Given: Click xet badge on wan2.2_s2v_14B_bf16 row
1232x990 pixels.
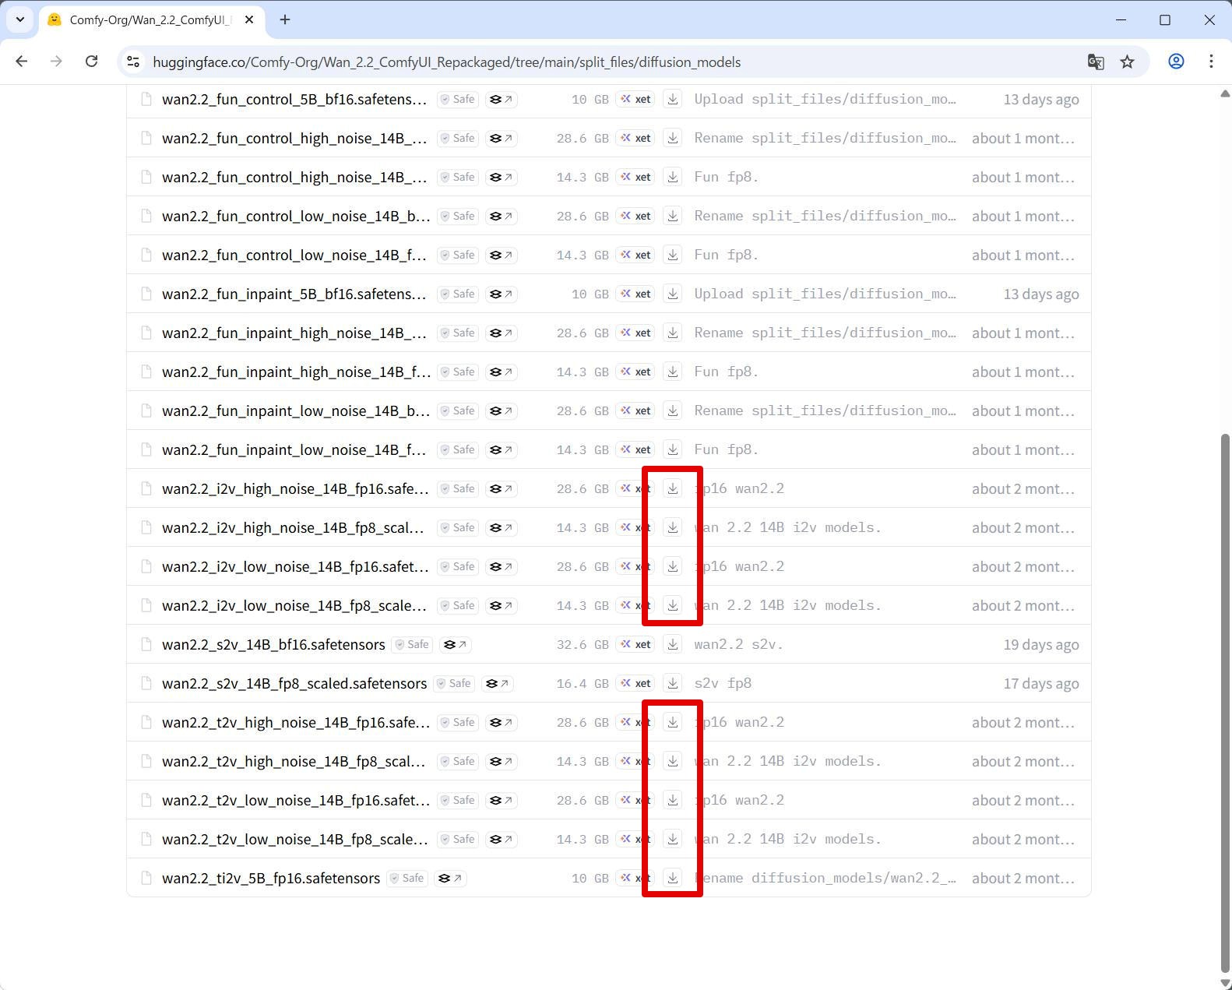Looking at the screenshot, I should (x=635, y=644).
